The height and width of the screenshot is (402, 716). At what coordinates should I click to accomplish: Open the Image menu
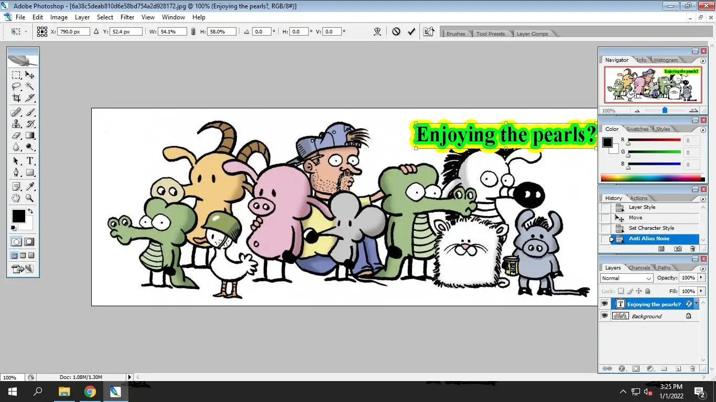[59, 17]
